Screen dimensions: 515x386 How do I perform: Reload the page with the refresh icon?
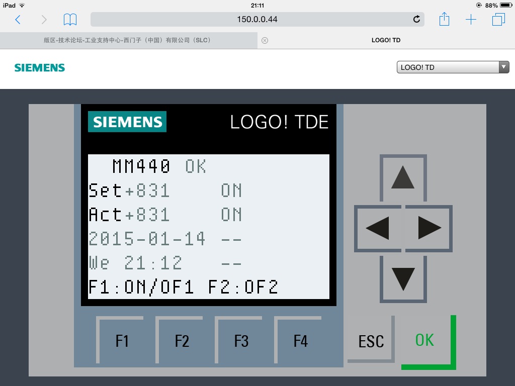(416, 20)
